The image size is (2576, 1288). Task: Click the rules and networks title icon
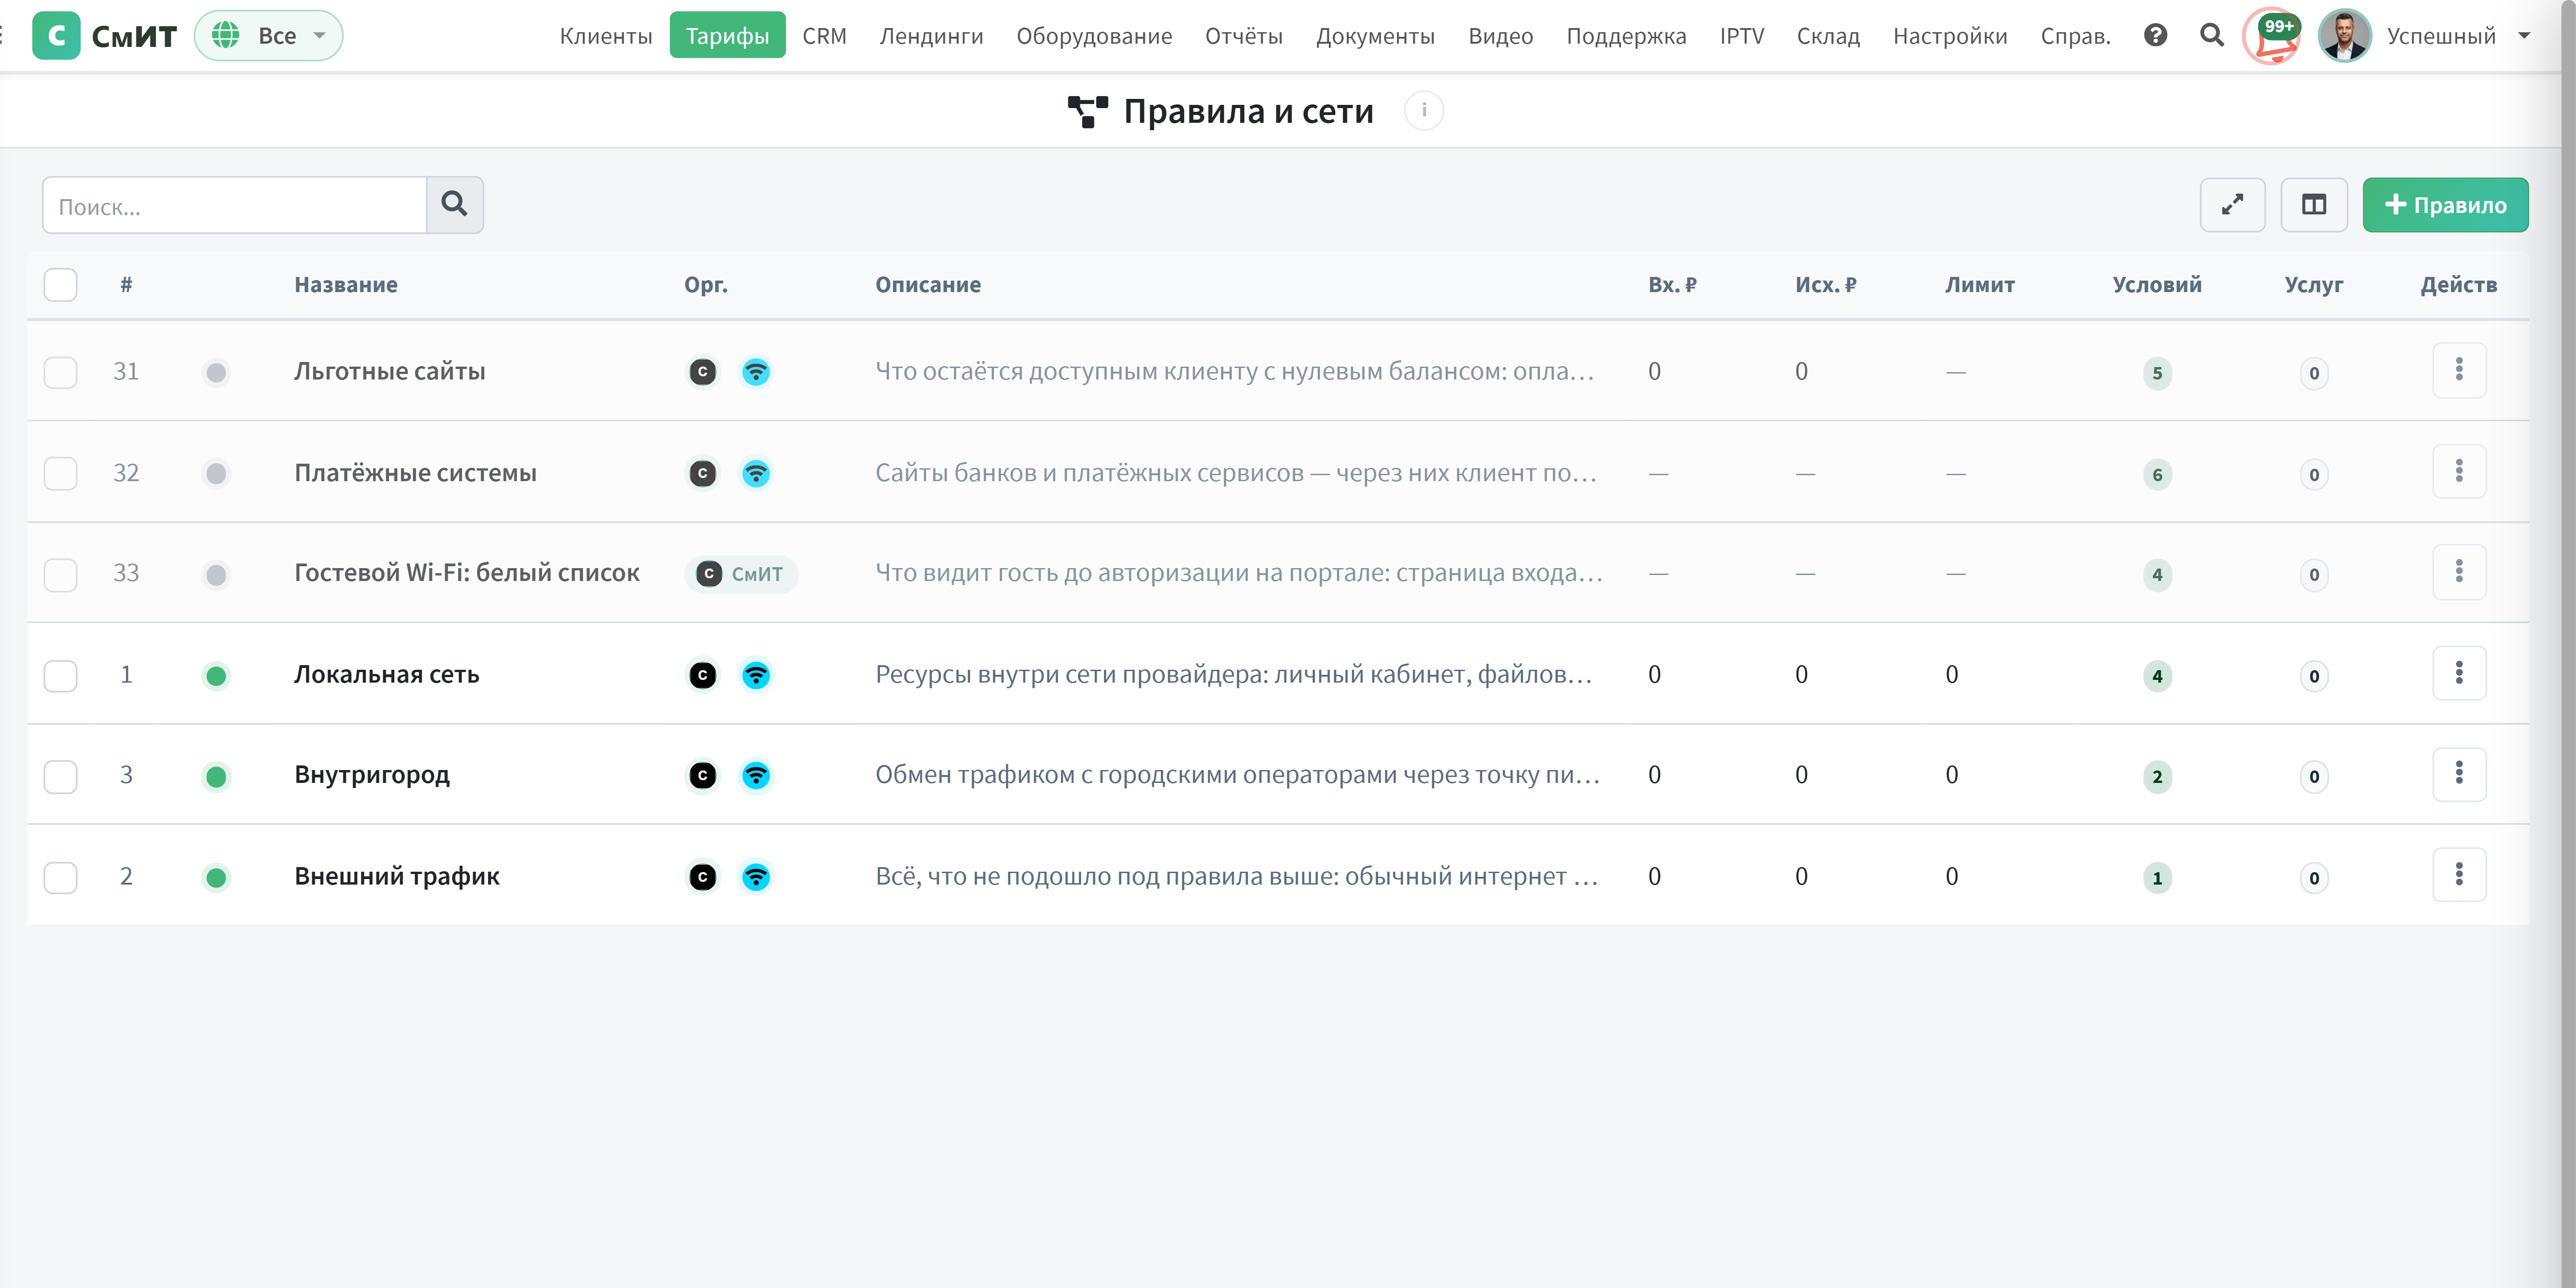coord(1088,112)
